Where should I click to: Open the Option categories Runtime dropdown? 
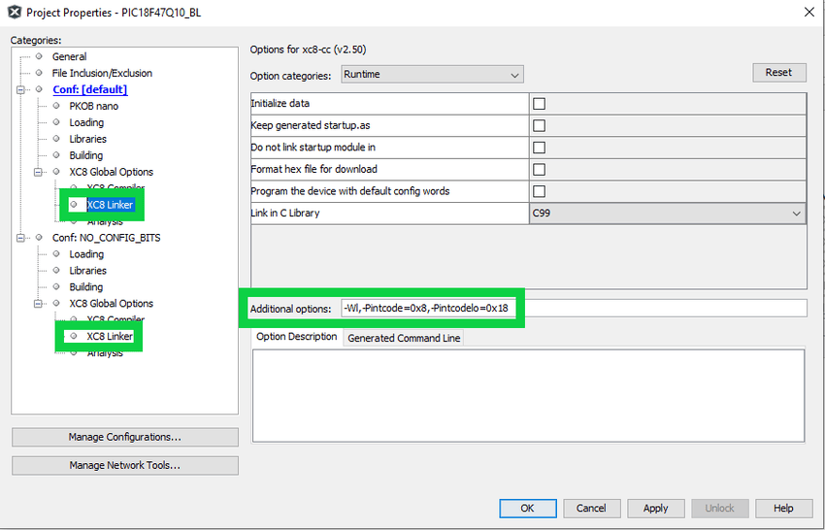pyautogui.click(x=432, y=75)
